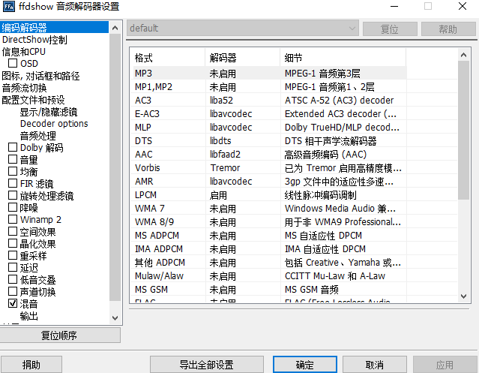Select 输出 in the tree

[29, 316]
